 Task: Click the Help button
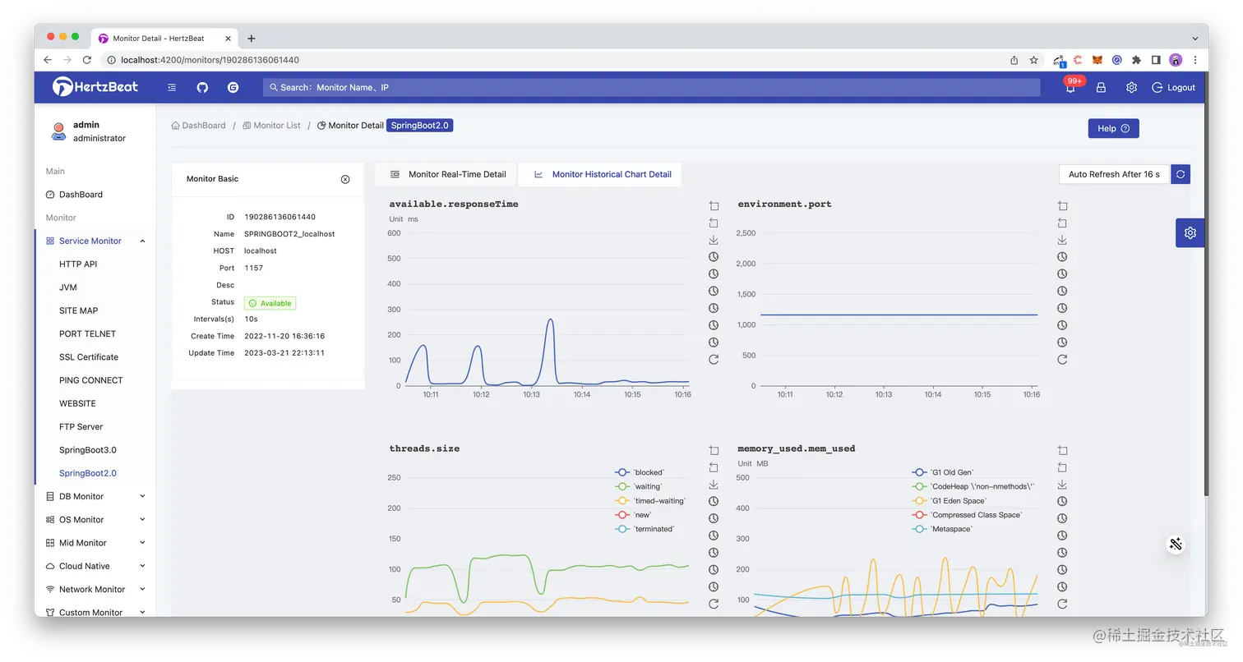(1113, 128)
